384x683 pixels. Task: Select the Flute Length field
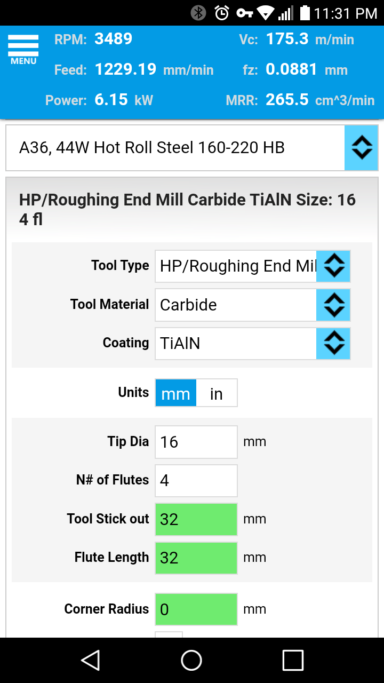[196, 558]
